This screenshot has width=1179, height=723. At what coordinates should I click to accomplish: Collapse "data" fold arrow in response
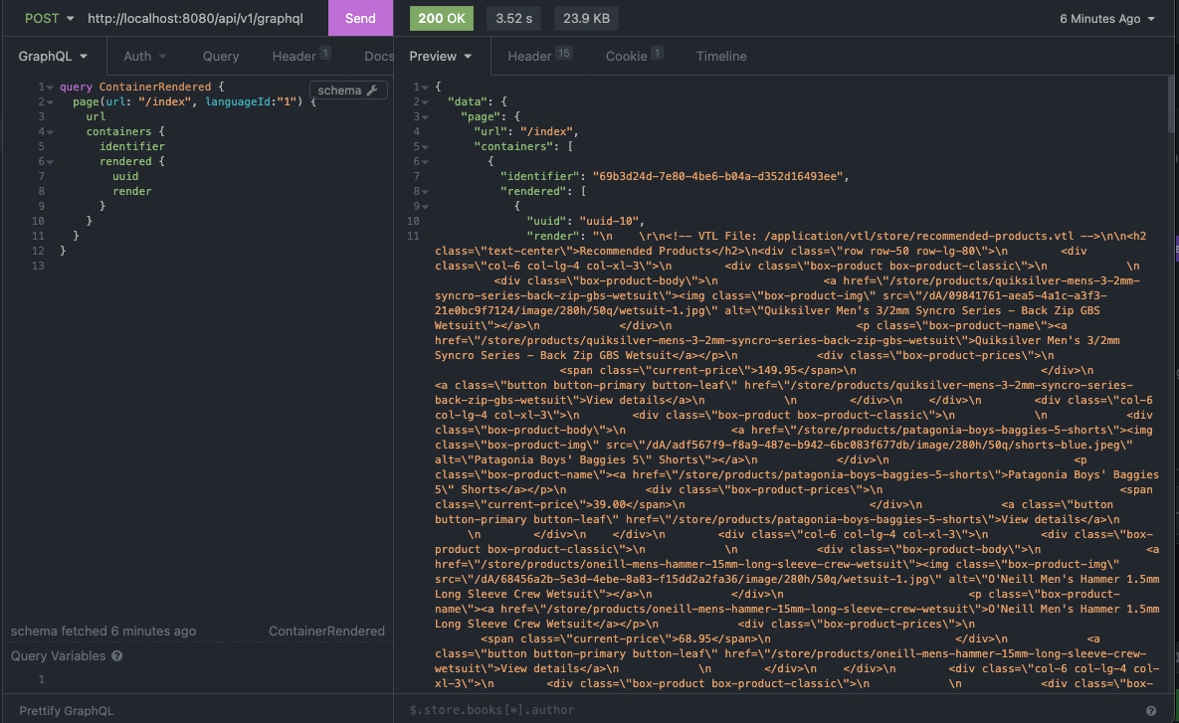click(x=425, y=102)
